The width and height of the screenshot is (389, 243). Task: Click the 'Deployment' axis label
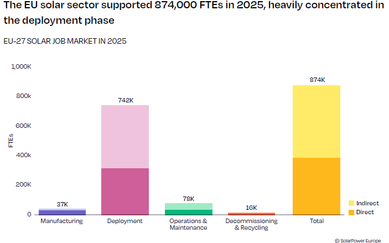pyautogui.click(x=125, y=221)
